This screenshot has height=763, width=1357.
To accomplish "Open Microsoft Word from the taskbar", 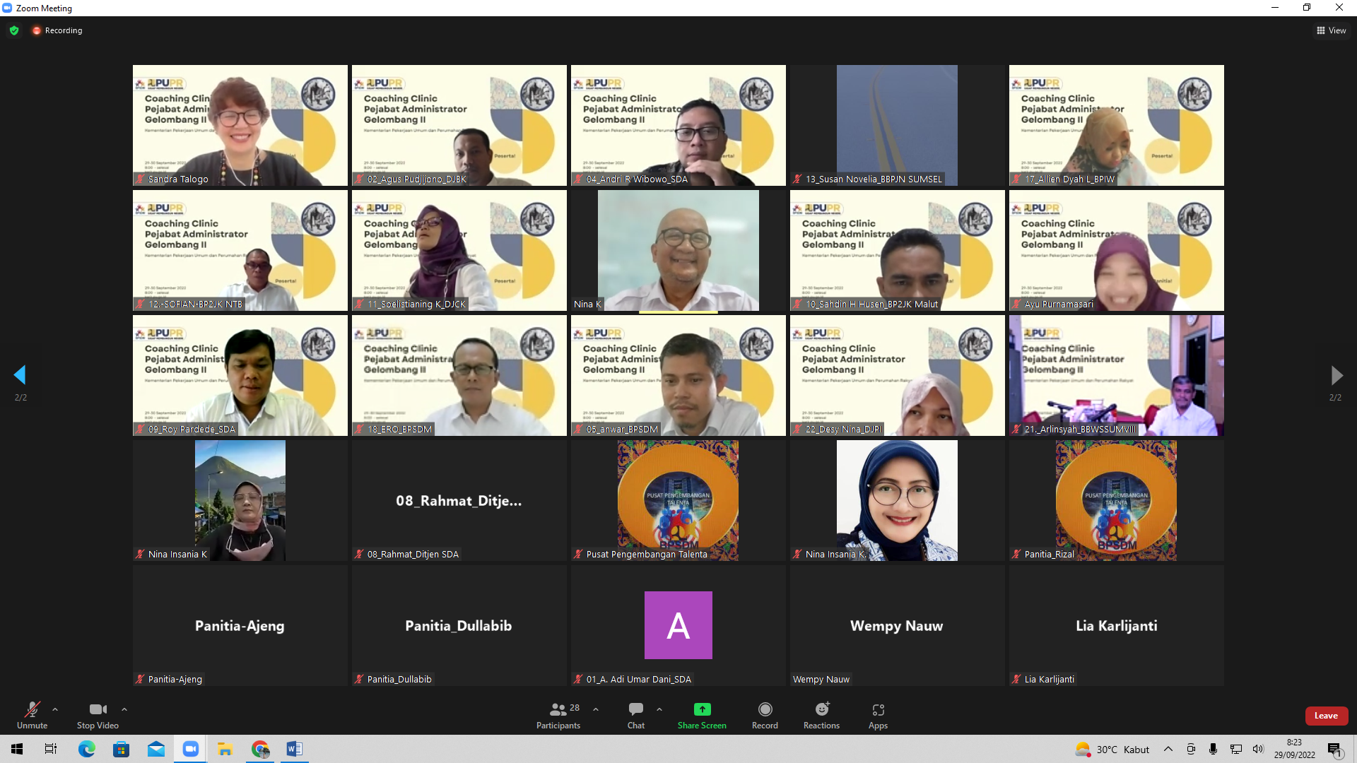I will point(295,749).
